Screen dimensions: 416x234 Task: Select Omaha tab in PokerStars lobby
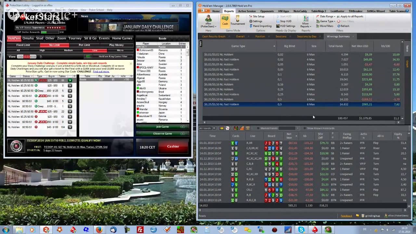28,38
